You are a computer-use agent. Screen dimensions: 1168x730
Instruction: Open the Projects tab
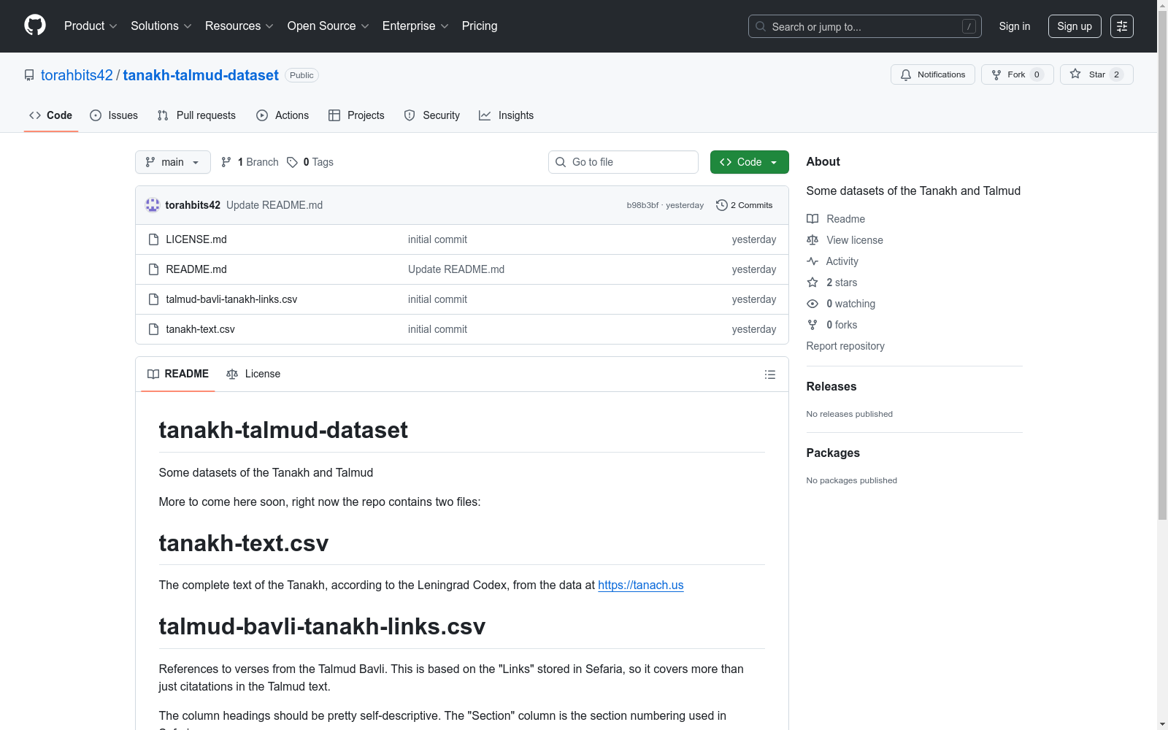click(x=356, y=115)
